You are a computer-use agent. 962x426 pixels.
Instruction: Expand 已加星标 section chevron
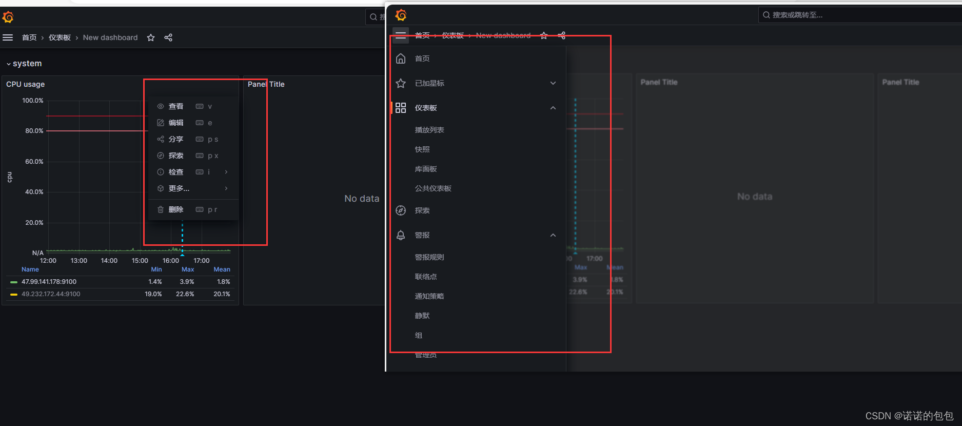tap(553, 83)
